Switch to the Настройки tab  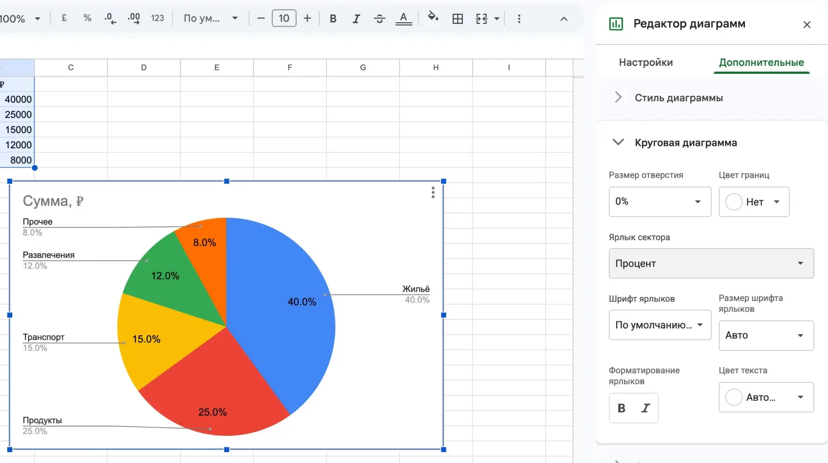(x=646, y=62)
